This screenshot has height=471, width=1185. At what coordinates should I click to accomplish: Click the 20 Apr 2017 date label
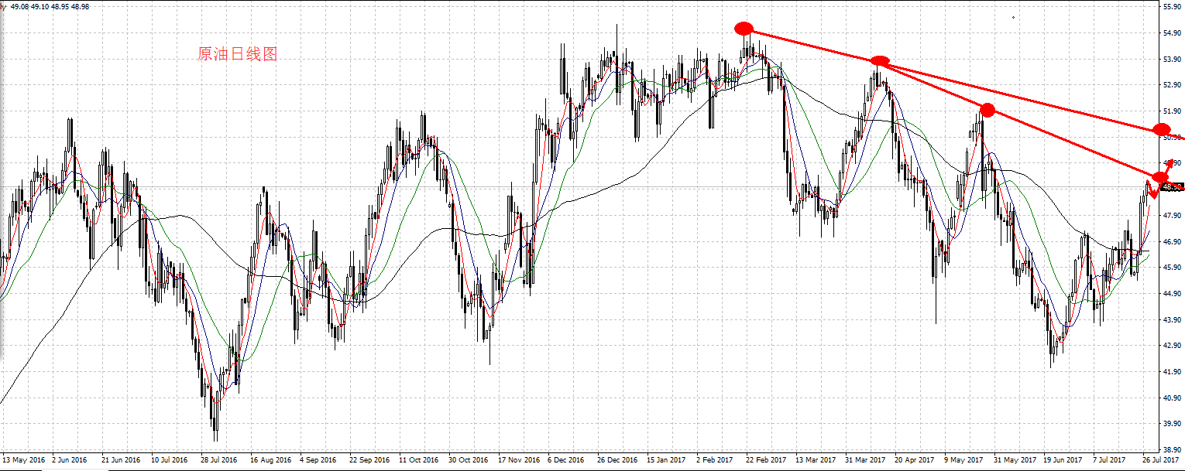click(x=914, y=459)
